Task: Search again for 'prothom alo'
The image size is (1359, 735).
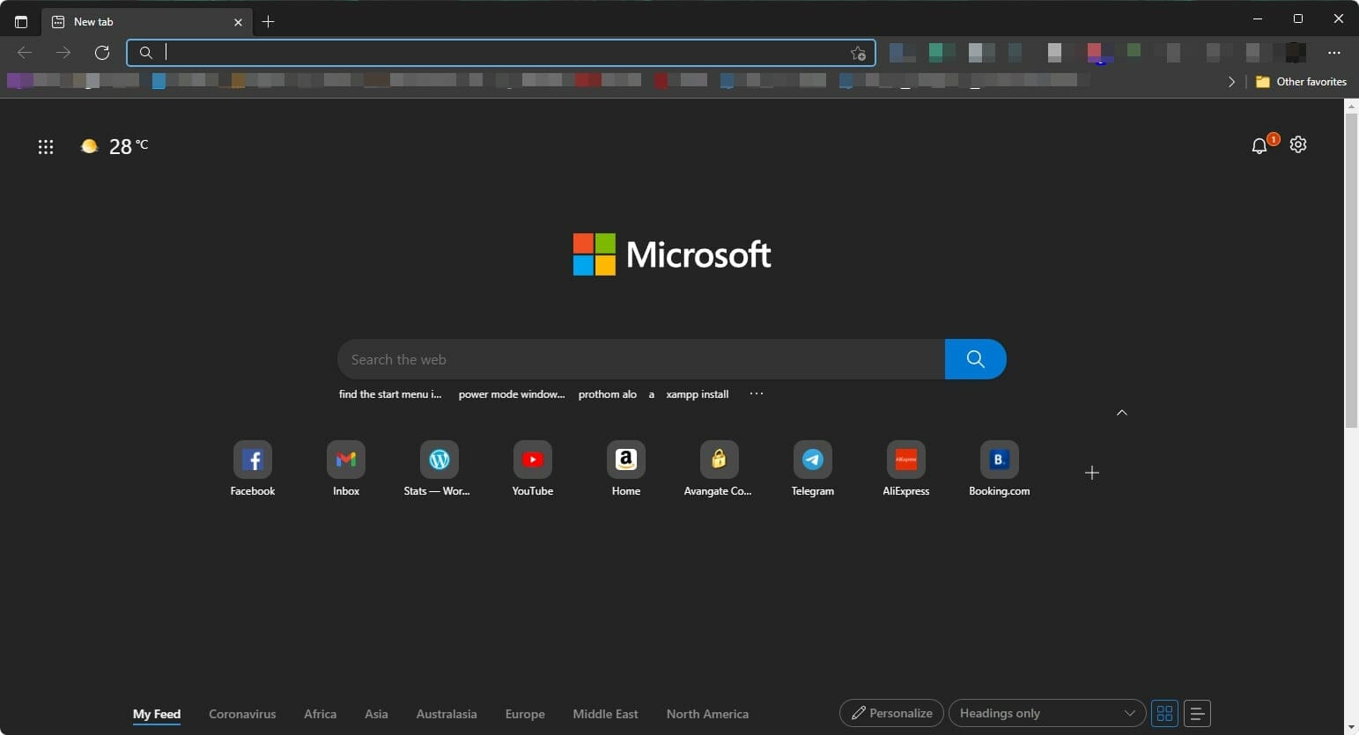Action: tap(607, 394)
